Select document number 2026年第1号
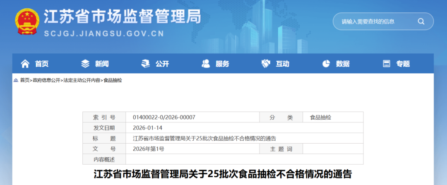The width and height of the screenshot is (447, 185). [148, 149]
